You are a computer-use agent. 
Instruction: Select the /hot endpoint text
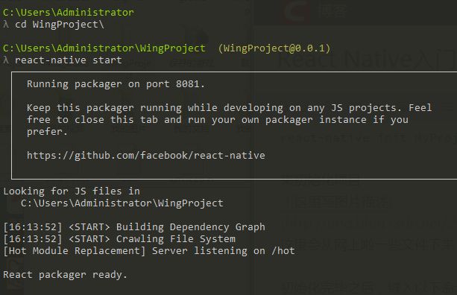click(x=283, y=251)
